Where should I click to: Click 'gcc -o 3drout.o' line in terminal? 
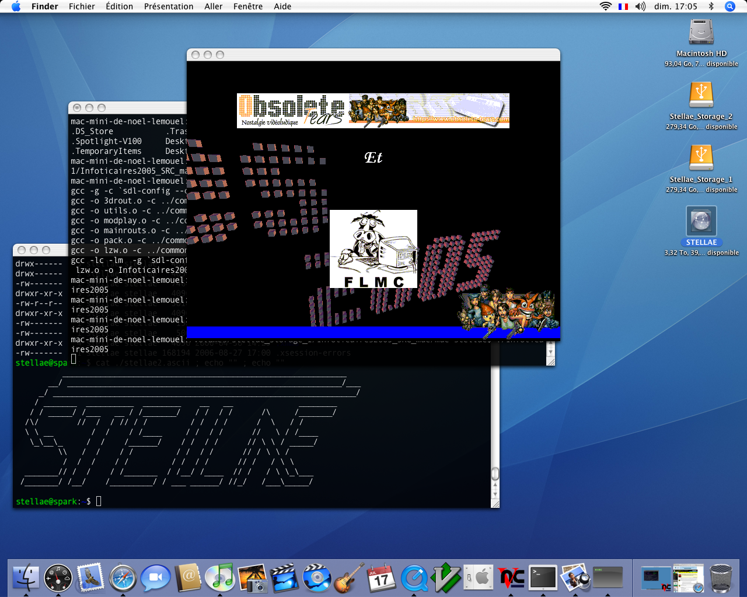(128, 201)
